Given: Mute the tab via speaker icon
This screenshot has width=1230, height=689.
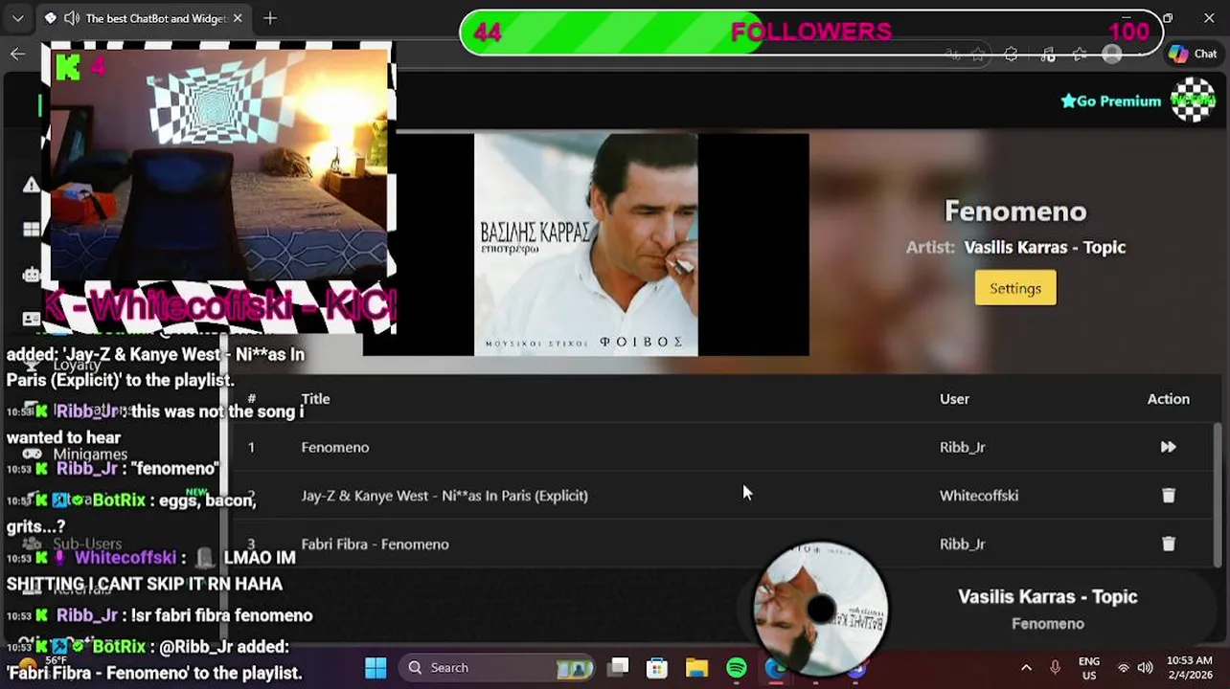Looking at the screenshot, I should (71, 18).
